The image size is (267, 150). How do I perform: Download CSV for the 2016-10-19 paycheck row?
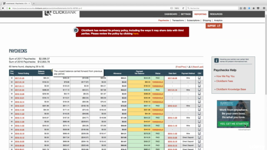(199, 133)
